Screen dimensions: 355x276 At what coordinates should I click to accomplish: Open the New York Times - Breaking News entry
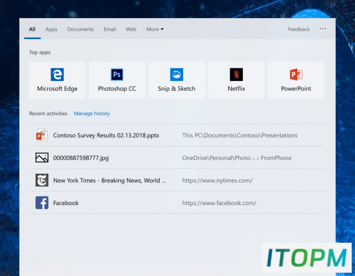(x=109, y=180)
